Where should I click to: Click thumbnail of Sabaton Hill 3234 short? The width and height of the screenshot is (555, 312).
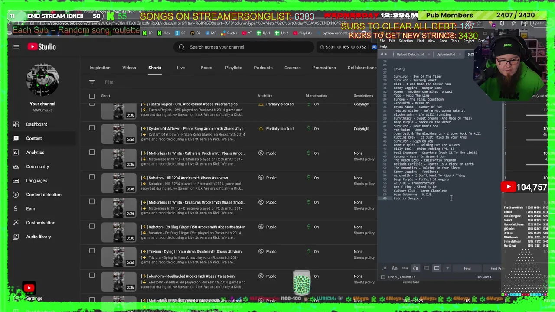118,182
